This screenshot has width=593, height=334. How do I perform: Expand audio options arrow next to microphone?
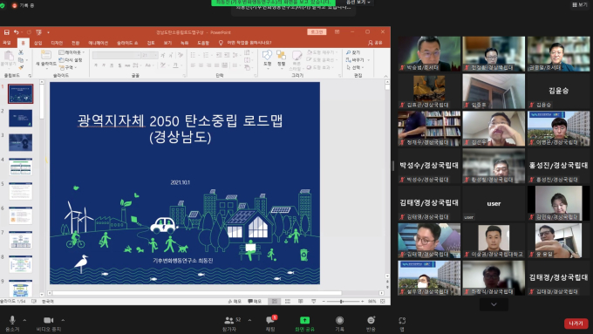coord(24,320)
